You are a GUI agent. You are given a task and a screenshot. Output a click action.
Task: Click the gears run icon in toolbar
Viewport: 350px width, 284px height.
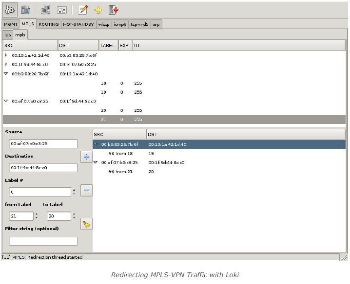pyautogui.click(x=10, y=10)
